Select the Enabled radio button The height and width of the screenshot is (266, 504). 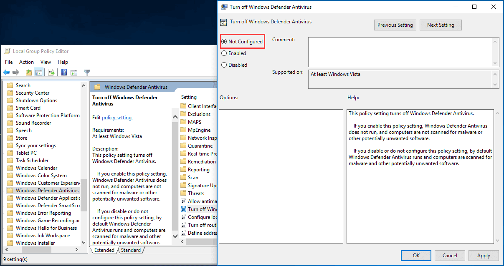224,53
